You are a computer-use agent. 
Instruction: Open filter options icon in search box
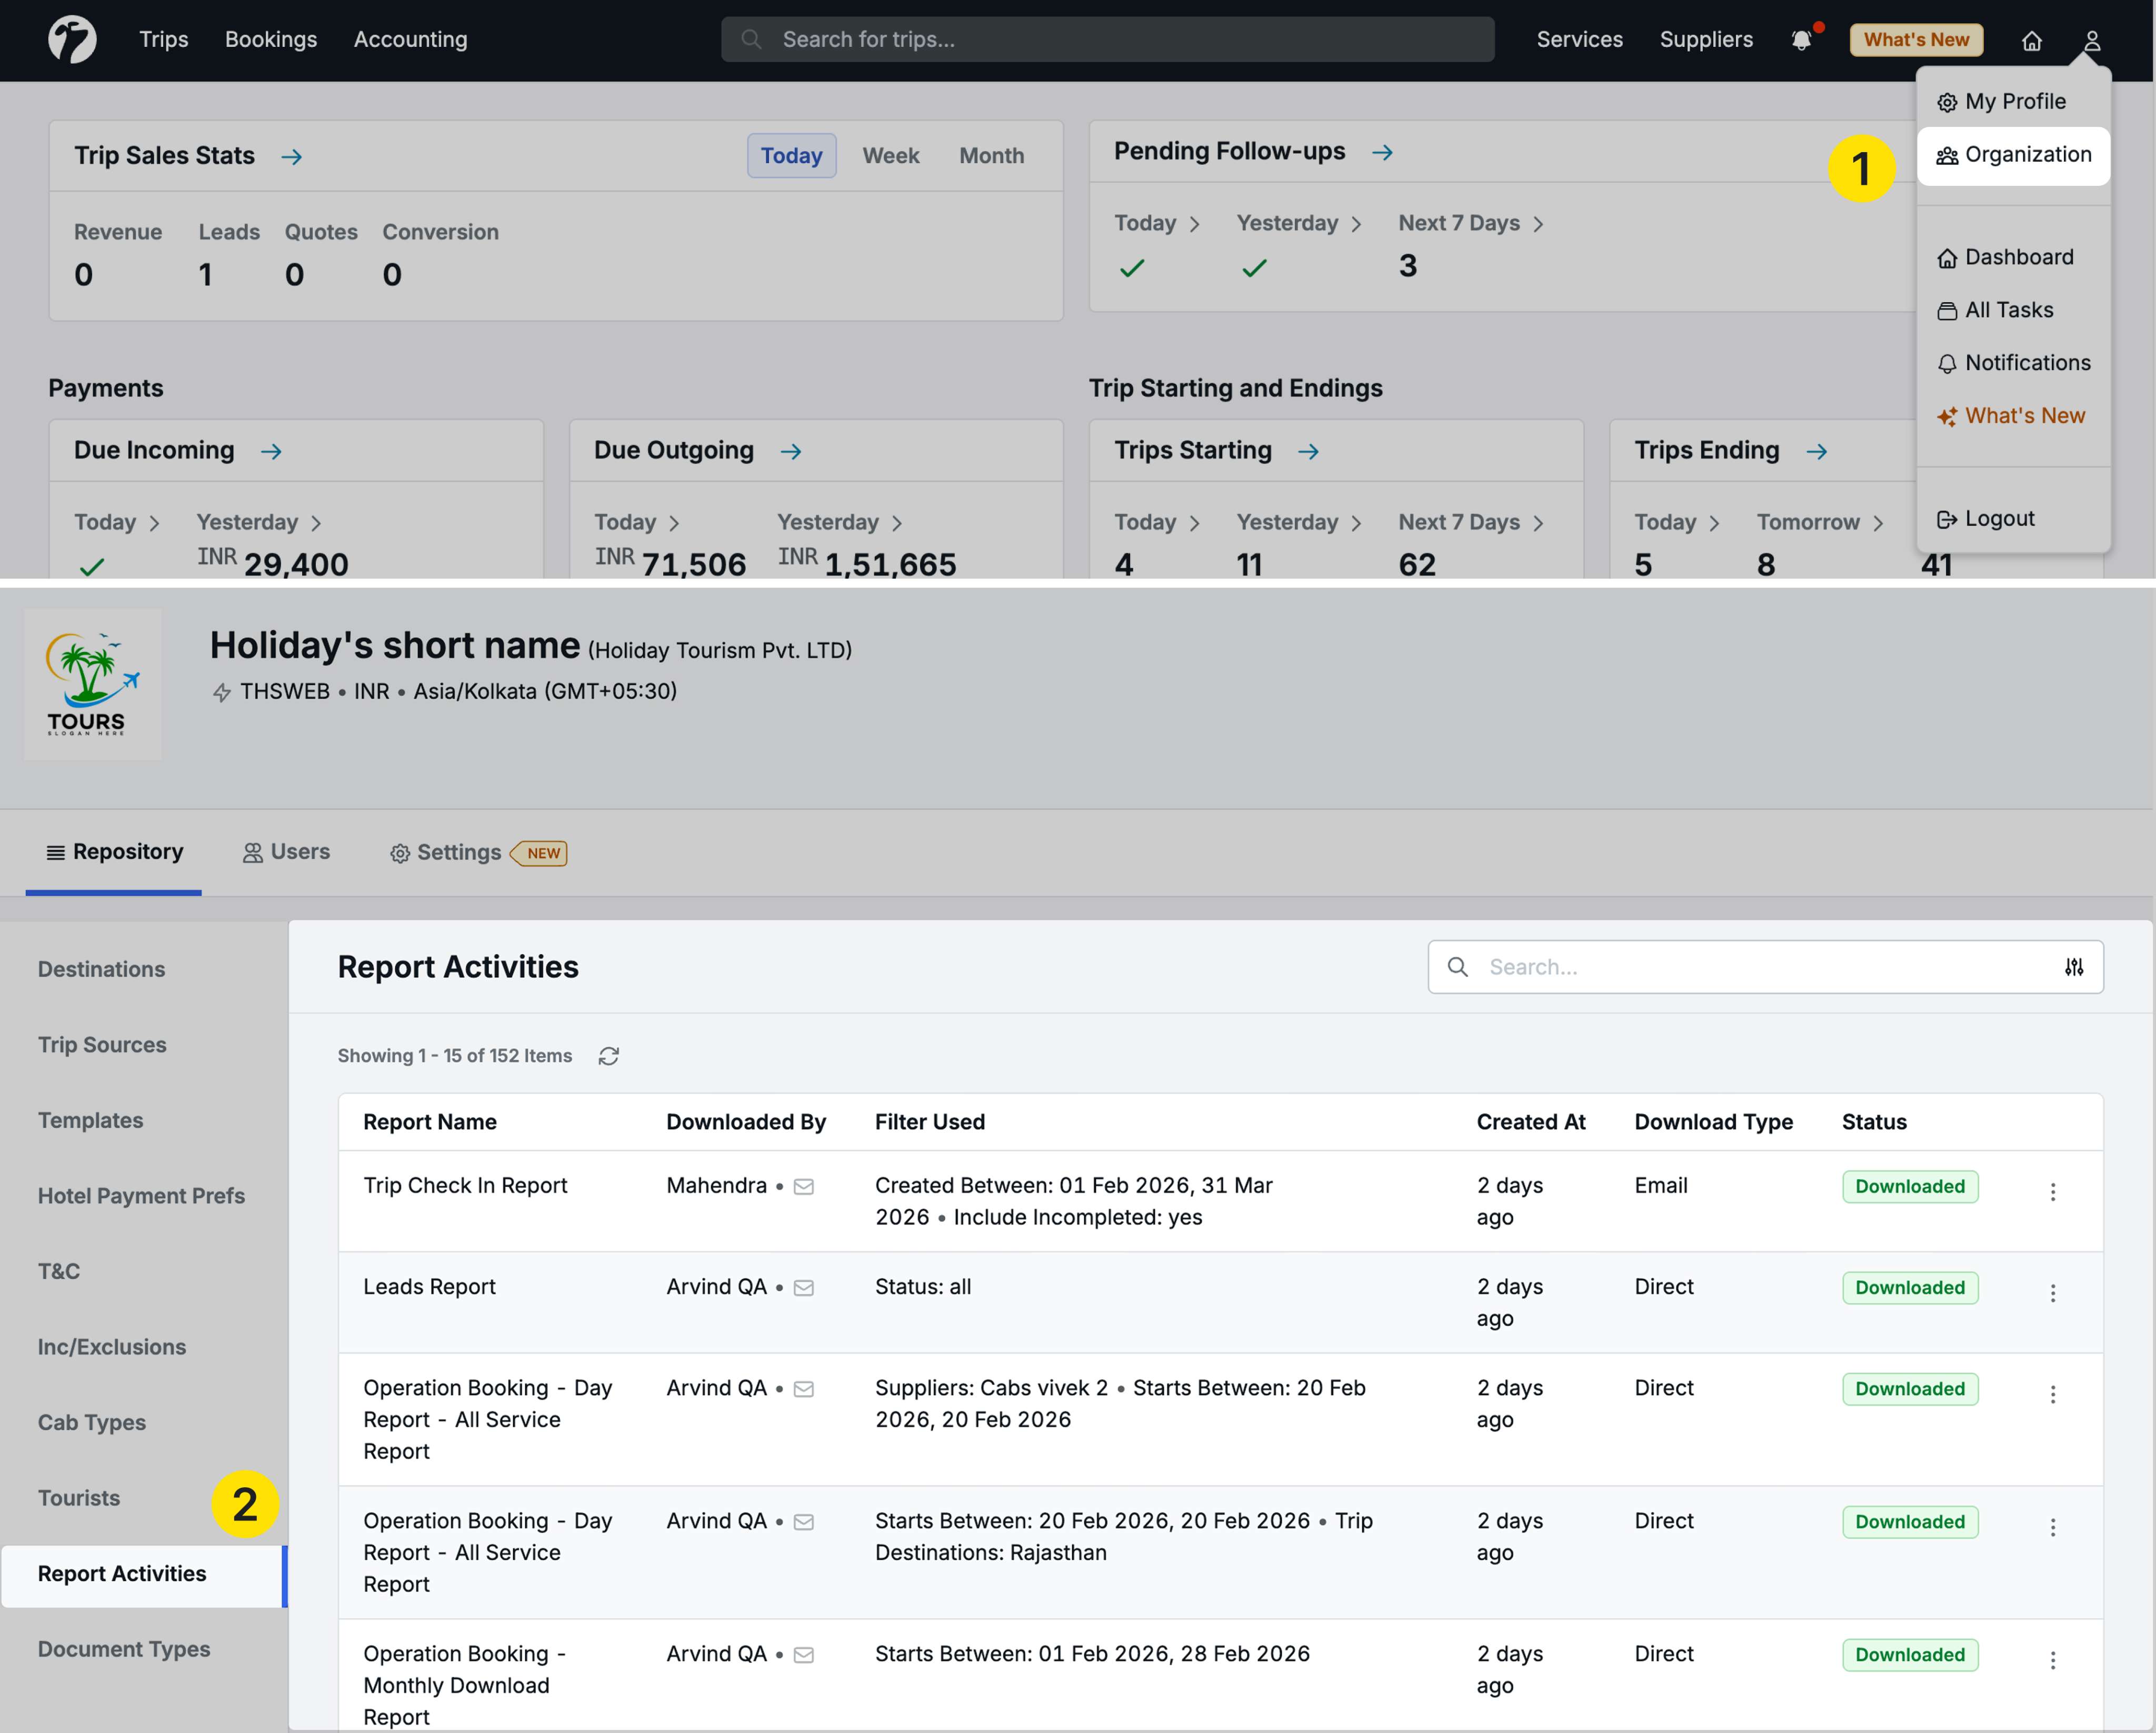2073,967
